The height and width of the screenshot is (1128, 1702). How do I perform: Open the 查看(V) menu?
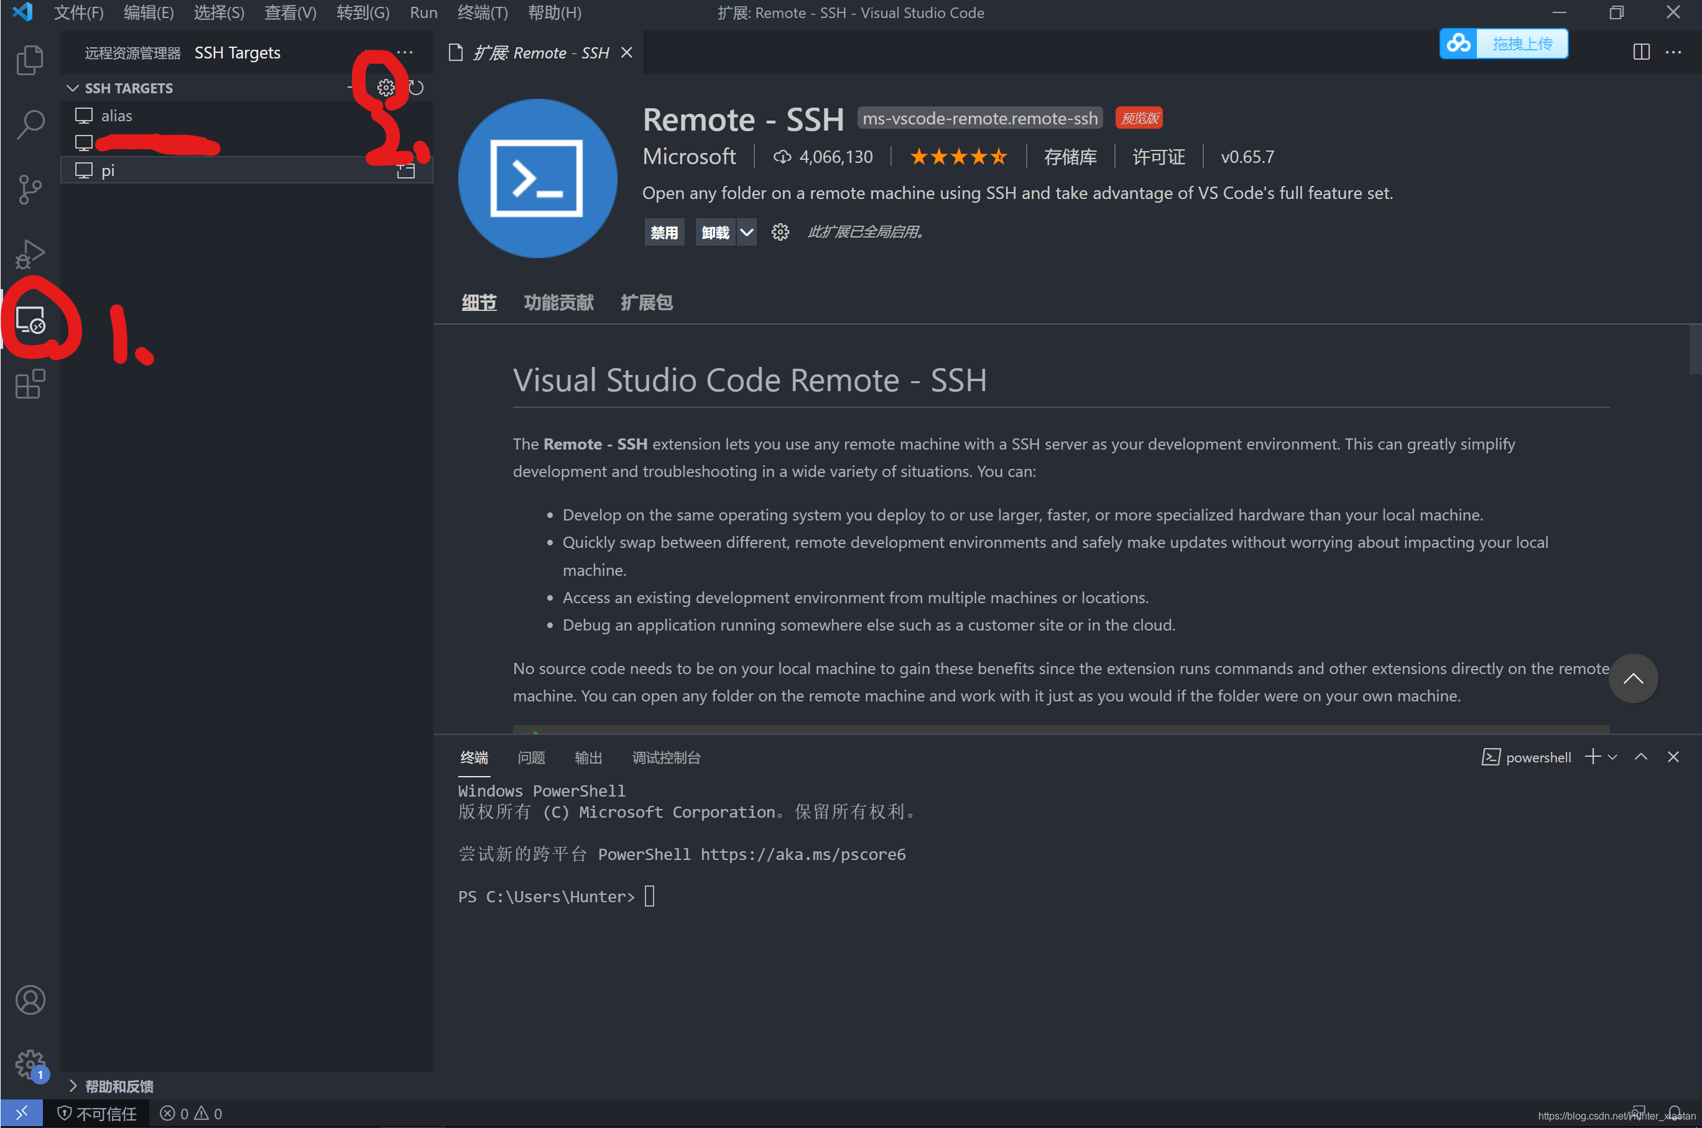(290, 13)
